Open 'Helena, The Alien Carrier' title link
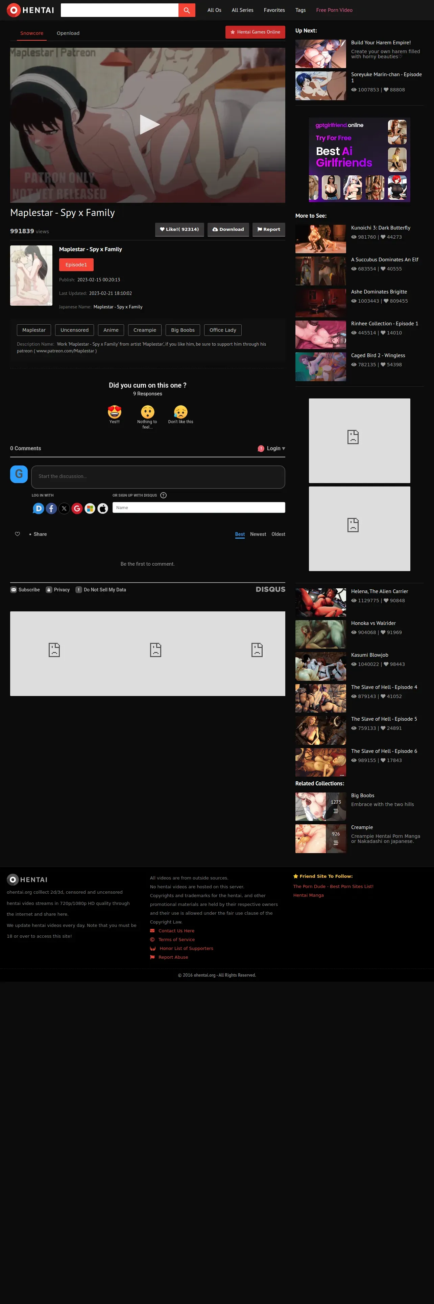 pyautogui.click(x=380, y=591)
